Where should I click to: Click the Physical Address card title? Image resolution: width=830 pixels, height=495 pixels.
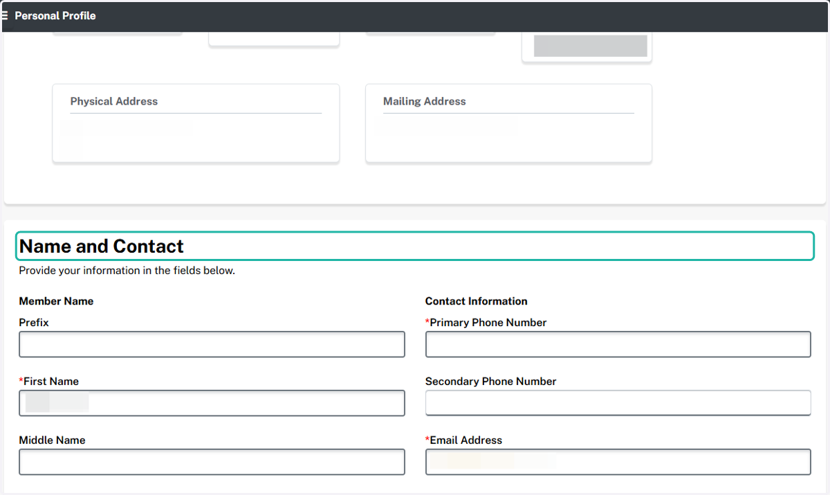pyautogui.click(x=114, y=101)
